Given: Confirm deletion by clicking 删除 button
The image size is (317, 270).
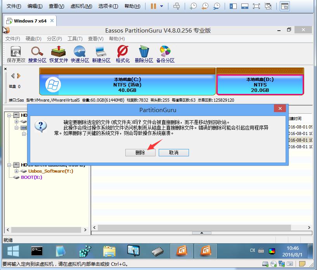Looking at the screenshot, I should 140,153.
